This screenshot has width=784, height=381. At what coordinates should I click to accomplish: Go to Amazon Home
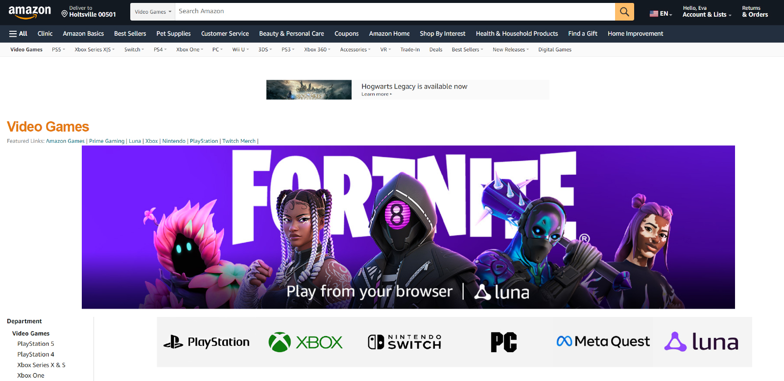pos(389,34)
